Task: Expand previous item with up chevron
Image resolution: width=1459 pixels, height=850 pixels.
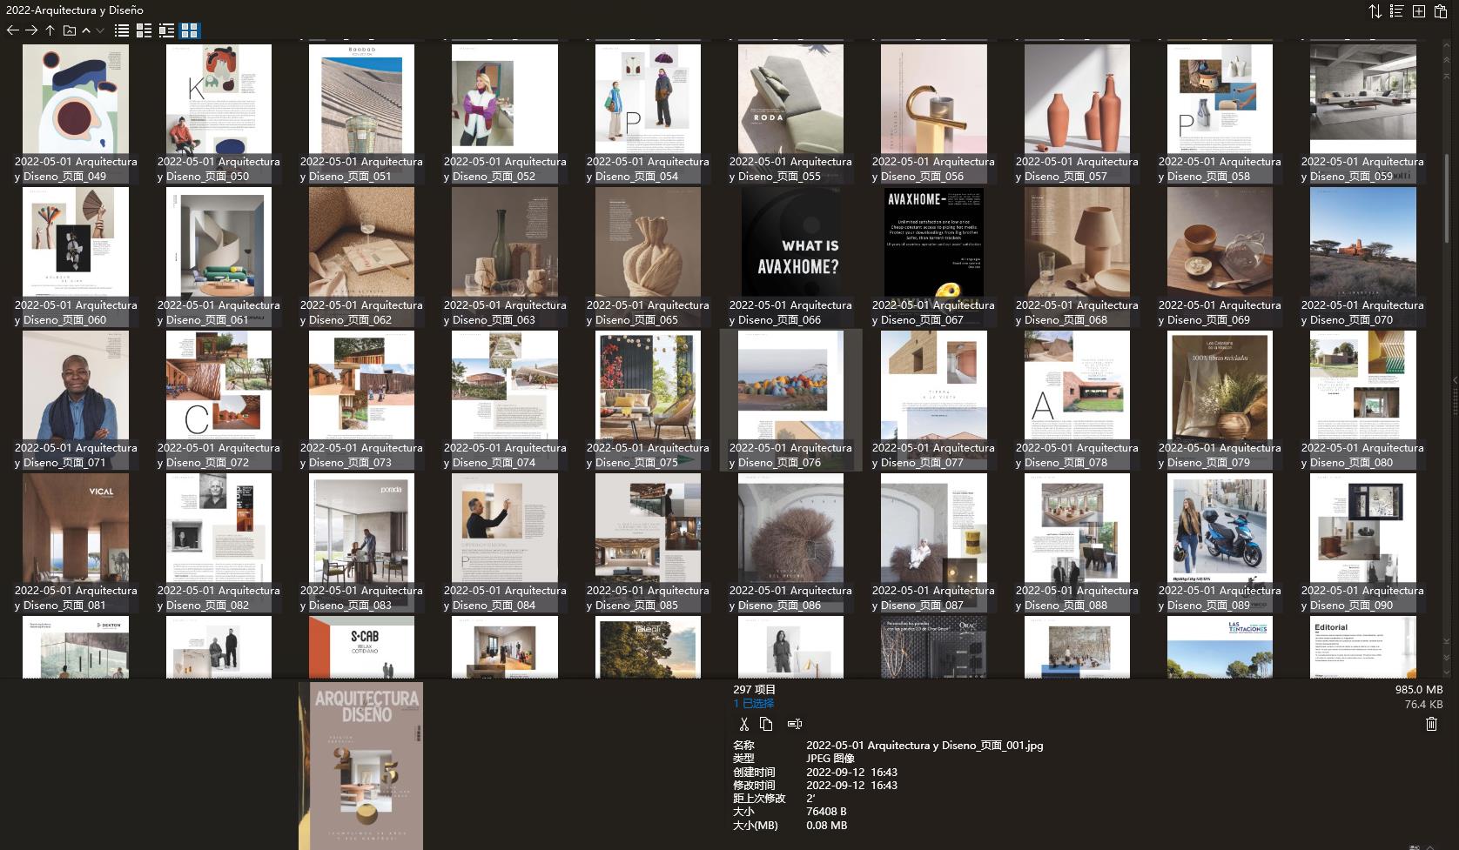Action: 85,30
